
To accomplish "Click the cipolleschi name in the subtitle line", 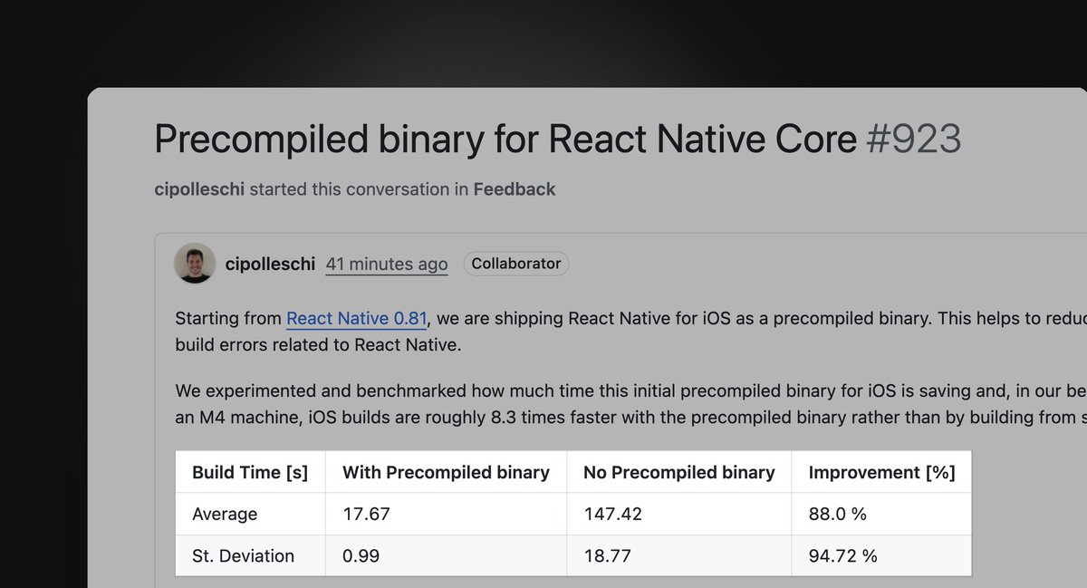I will coord(200,189).
